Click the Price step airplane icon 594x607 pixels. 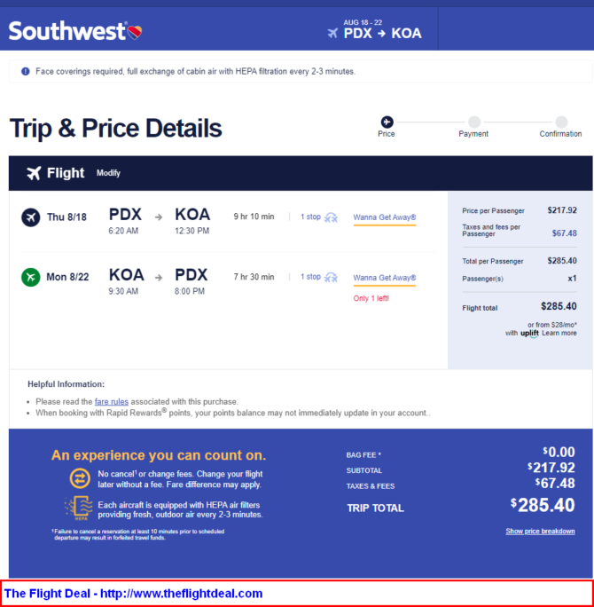click(387, 122)
